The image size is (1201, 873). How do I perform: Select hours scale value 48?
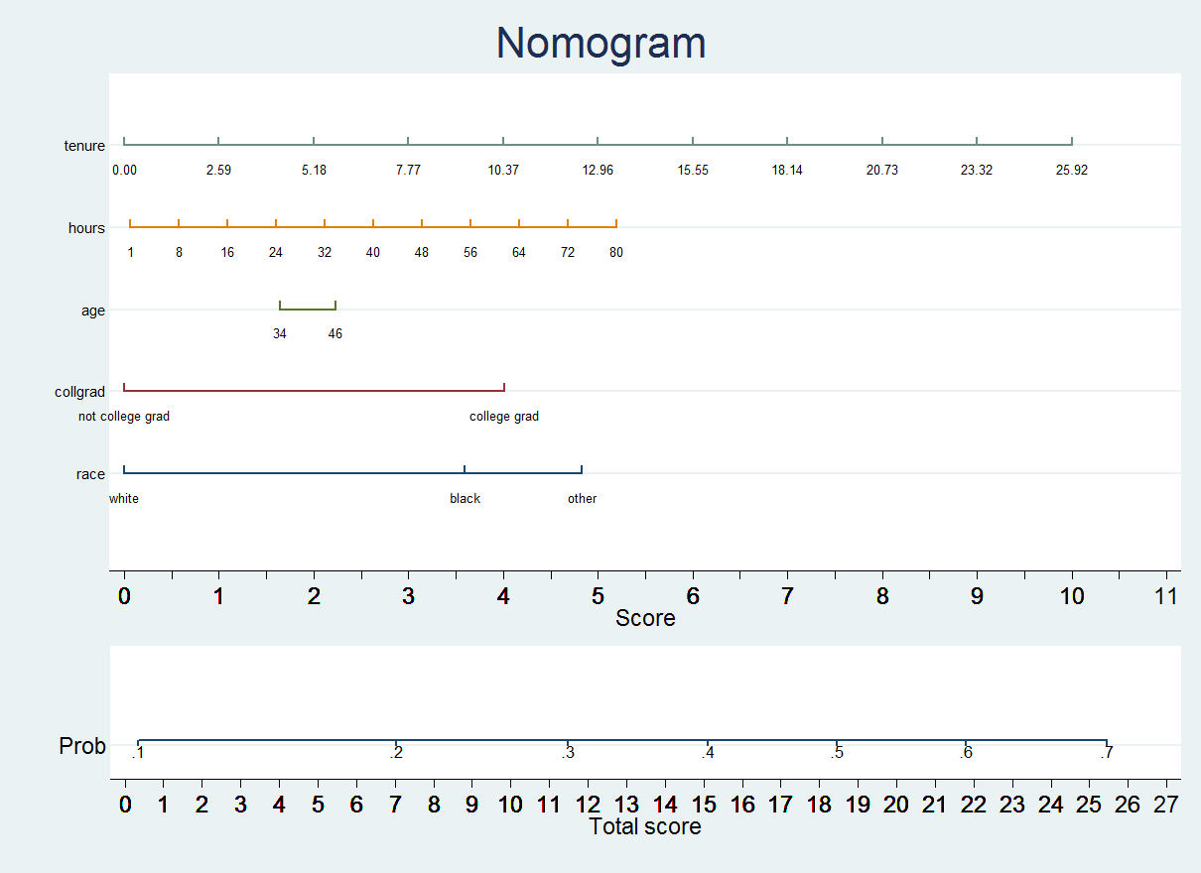pos(422,253)
